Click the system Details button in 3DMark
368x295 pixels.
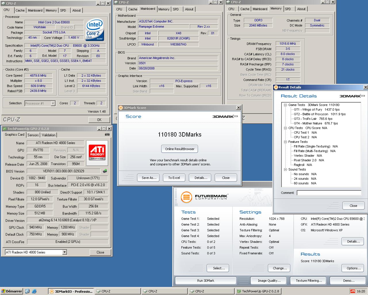coord(353,241)
